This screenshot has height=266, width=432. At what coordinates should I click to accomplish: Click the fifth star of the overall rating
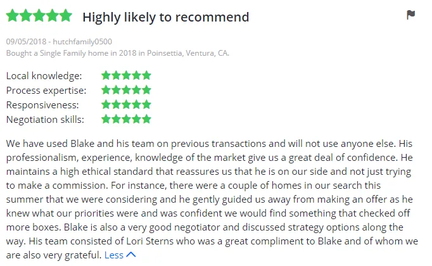point(66,15)
